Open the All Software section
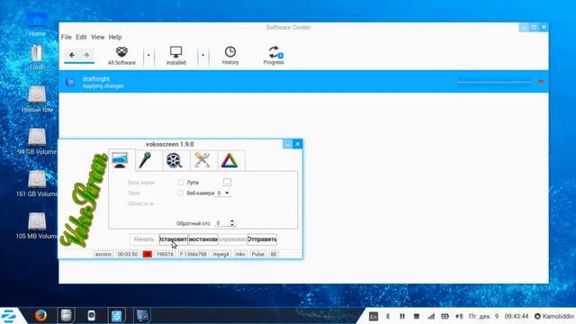The image size is (576, 324). 121,56
